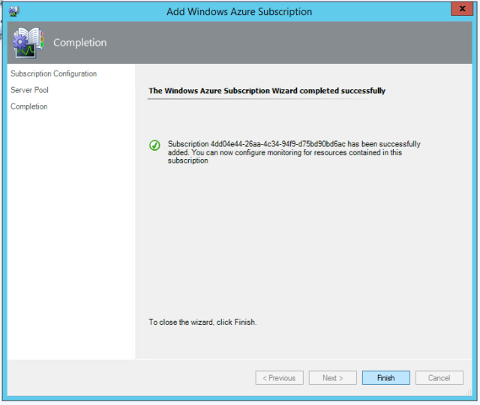Click the 'Wizard completed successfully' bold heading
Screen dimensions: 480x405
point(267,91)
